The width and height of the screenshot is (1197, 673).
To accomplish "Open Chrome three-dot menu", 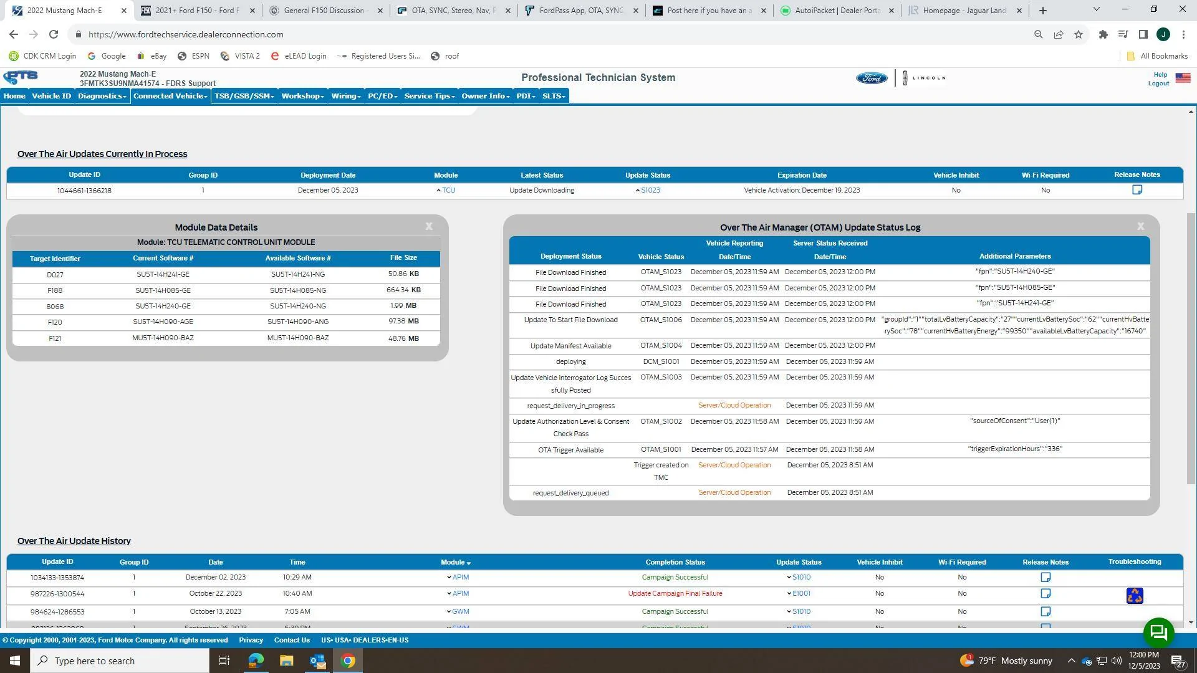I will pos(1183,34).
